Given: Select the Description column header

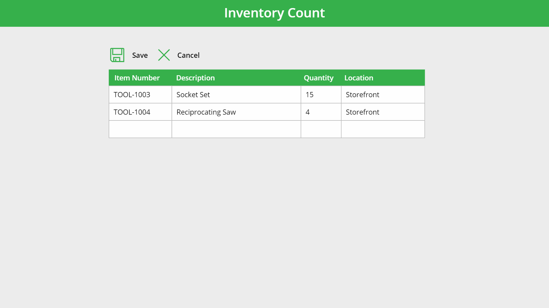Looking at the screenshot, I should [195, 78].
